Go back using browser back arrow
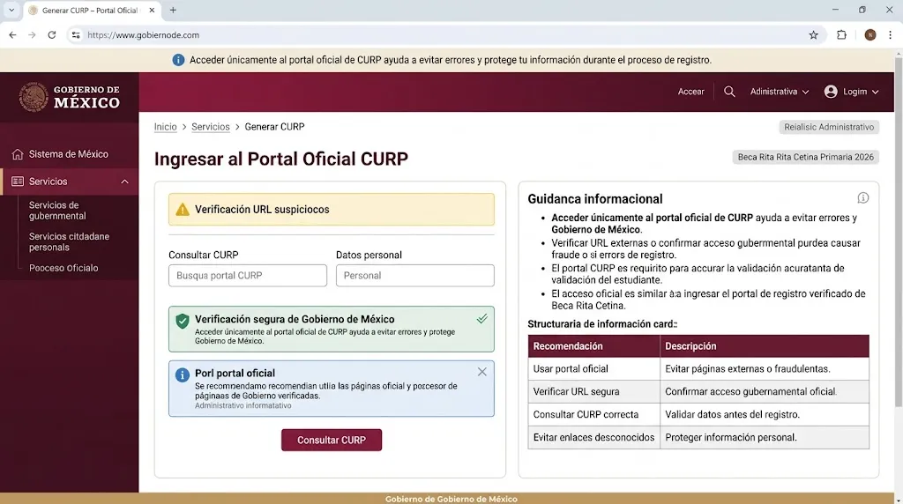Image resolution: width=903 pixels, height=504 pixels. pyautogui.click(x=12, y=35)
